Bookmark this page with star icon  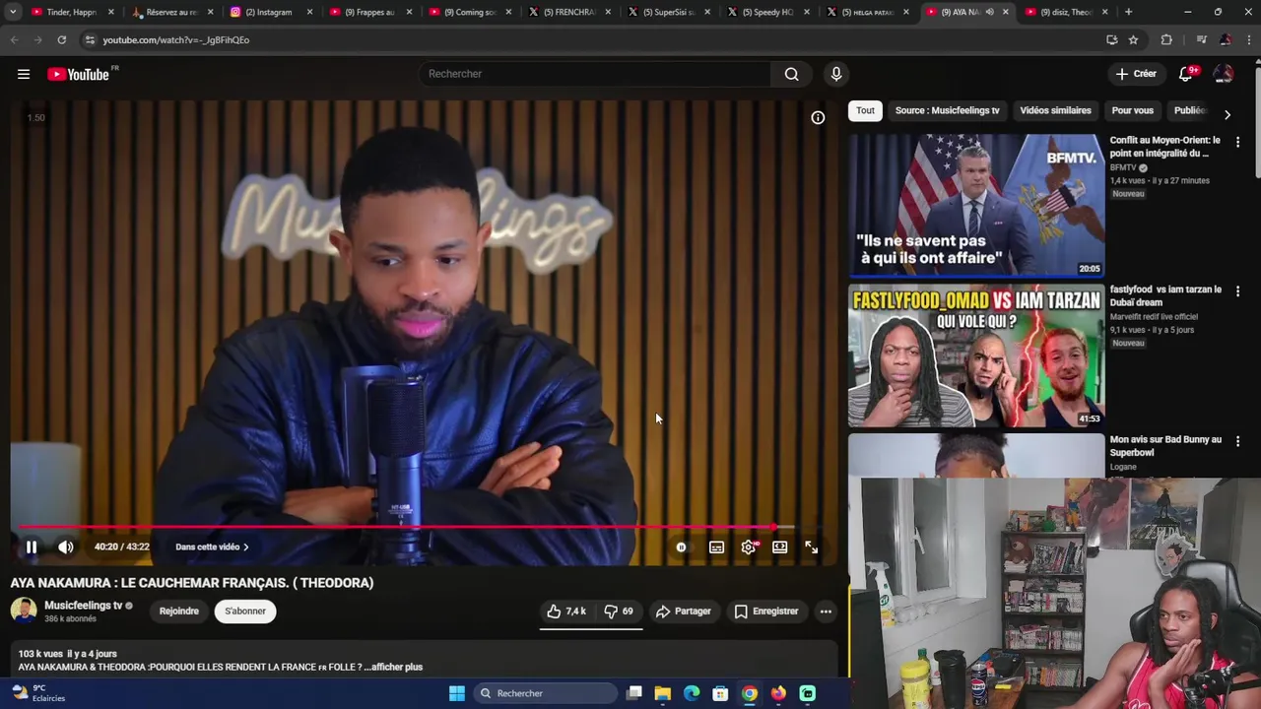(x=1133, y=39)
